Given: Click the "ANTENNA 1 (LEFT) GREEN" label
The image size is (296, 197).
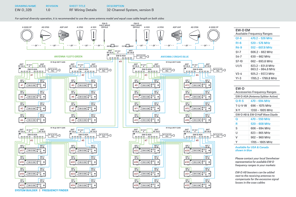Looking at the screenshot, I should 68,57.
